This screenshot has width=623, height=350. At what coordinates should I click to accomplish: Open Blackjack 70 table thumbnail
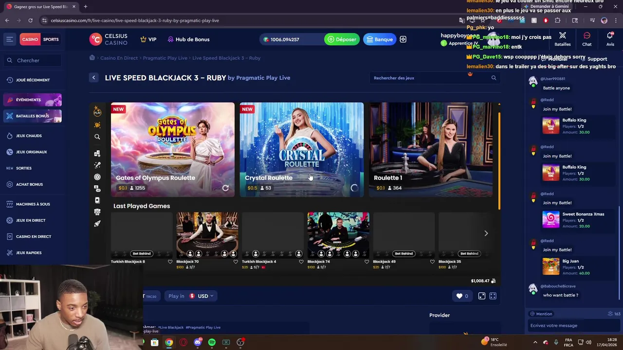tap(207, 235)
